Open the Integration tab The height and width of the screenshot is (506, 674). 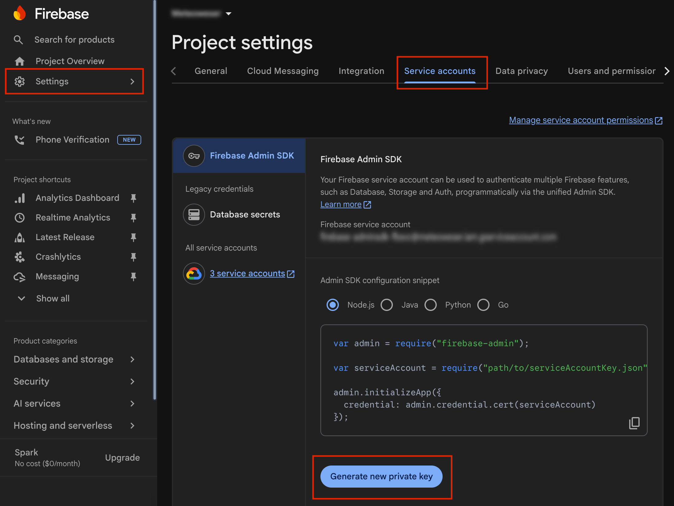point(361,71)
